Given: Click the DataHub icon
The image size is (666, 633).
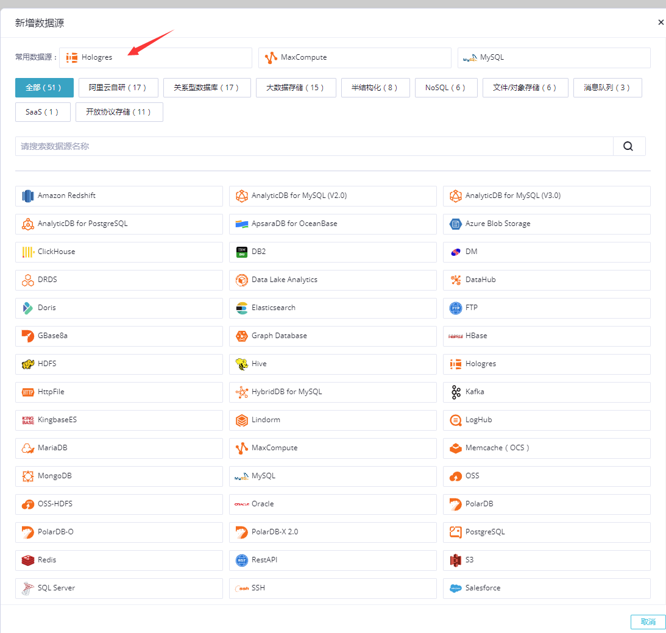Looking at the screenshot, I should point(456,280).
